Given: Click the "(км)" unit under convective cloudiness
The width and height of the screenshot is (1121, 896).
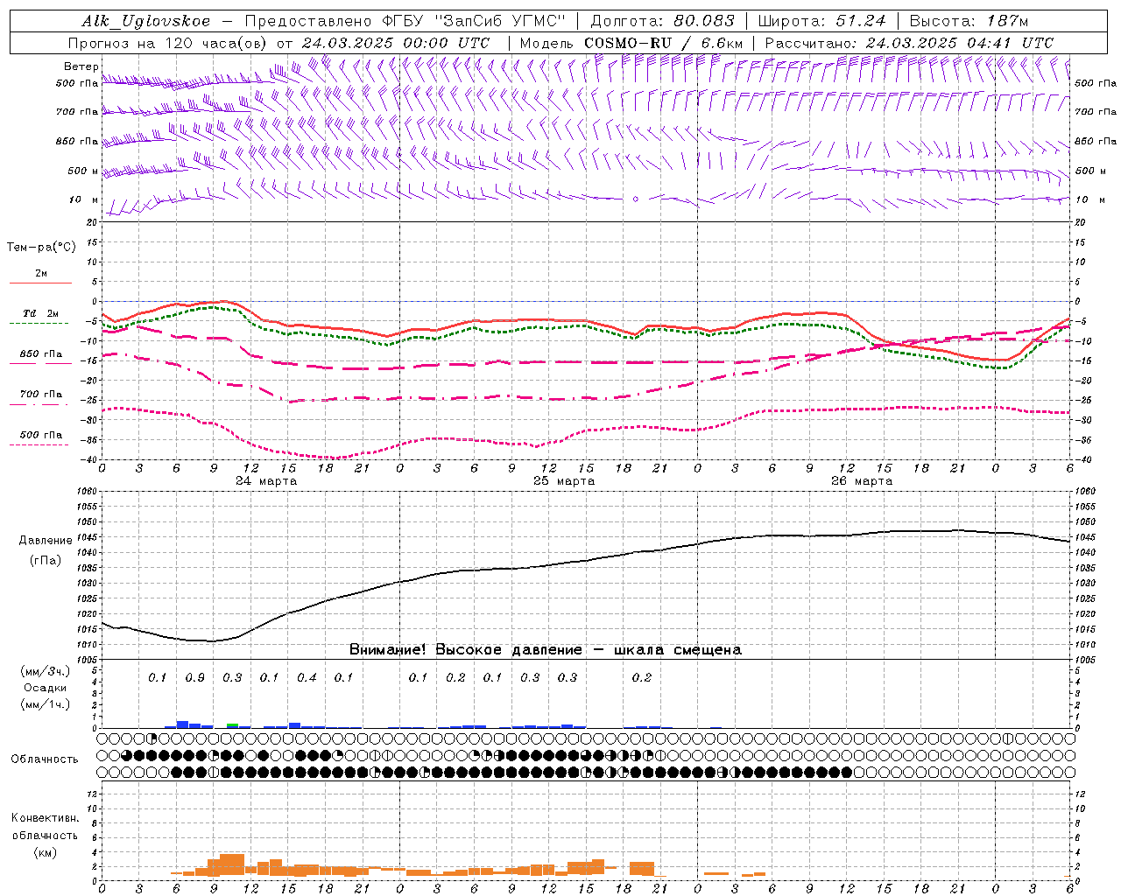Looking at the screenshot, I should tap(45, 852).
